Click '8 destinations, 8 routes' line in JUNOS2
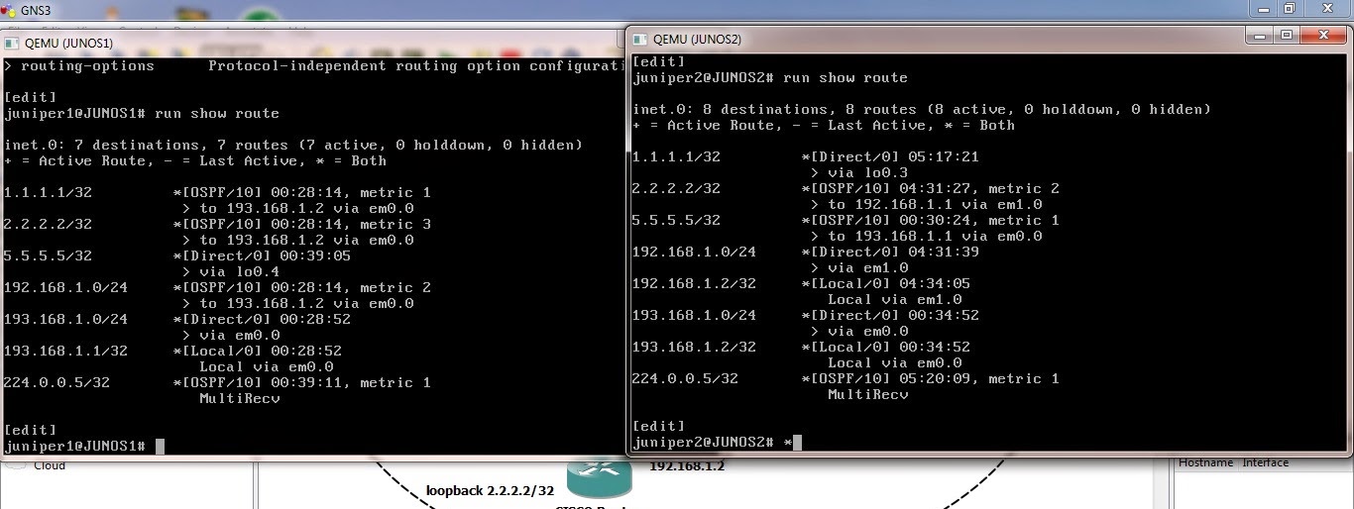 [x=922, y=109]
